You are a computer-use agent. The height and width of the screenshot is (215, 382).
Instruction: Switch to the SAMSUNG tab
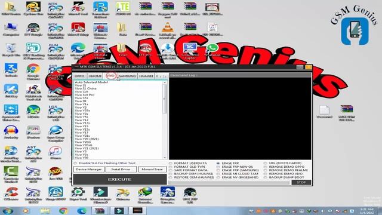click(x=127, y=76)
